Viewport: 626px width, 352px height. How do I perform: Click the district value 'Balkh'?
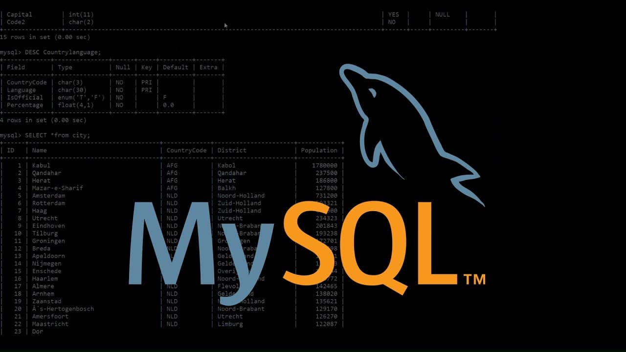226,188
